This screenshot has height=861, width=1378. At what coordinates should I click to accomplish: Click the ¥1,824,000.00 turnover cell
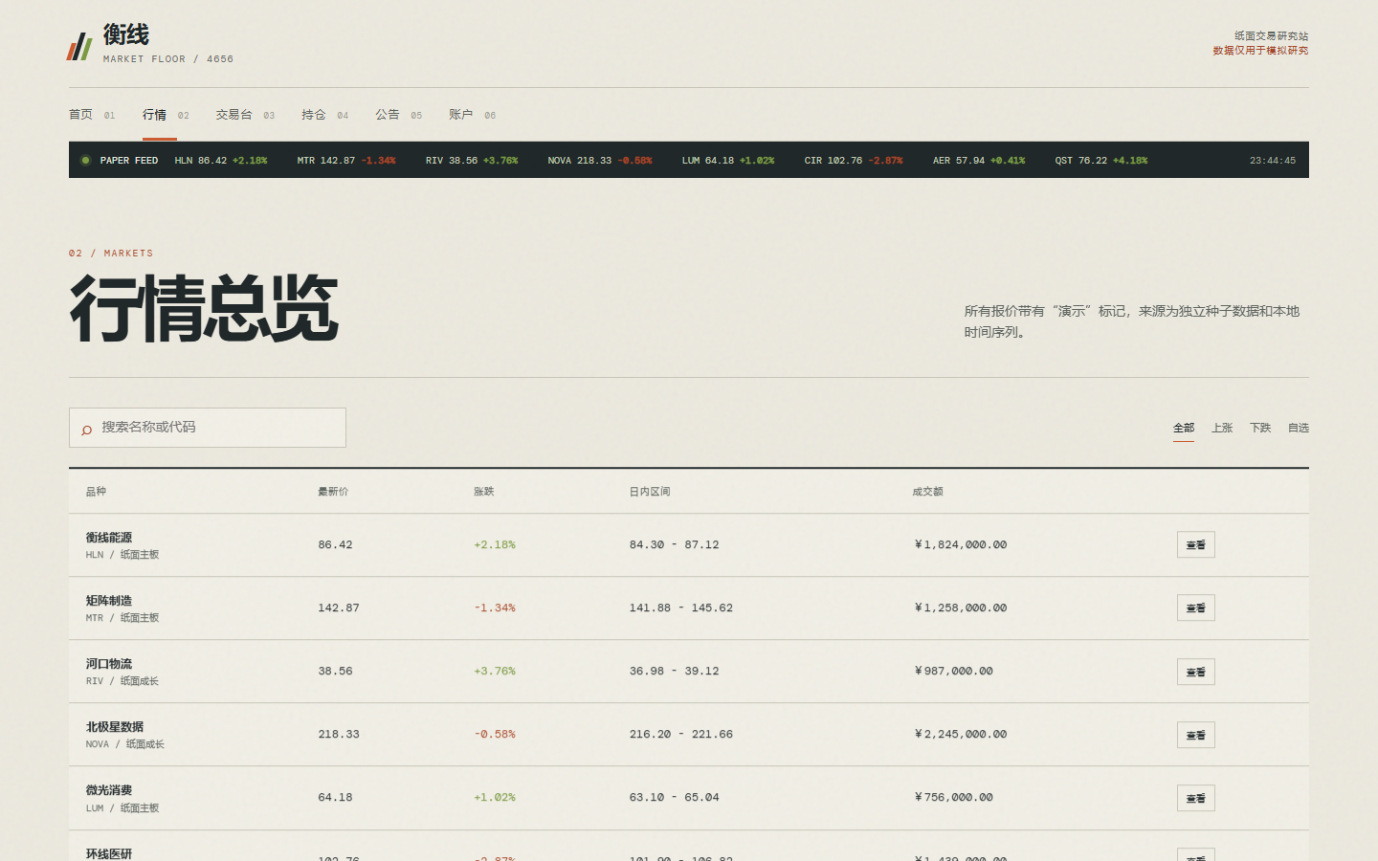pyautogui.click(x=960, y=545)
